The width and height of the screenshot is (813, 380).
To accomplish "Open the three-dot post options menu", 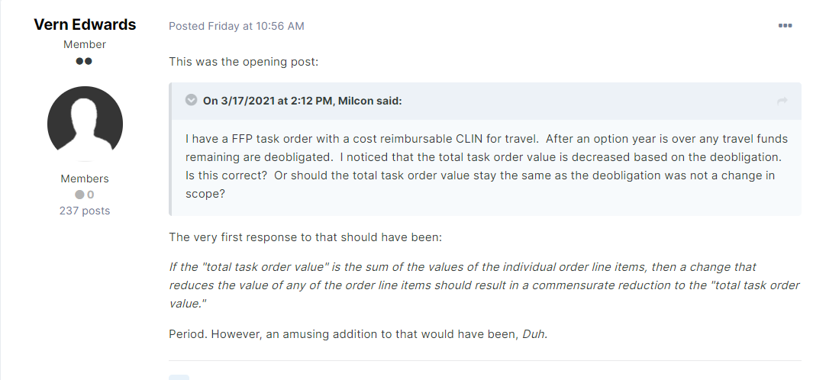I will pyautogui.click(x=785, y=26).
